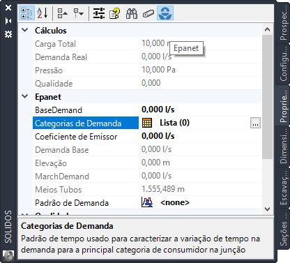Screen dimensions: 290x263
Task: Open palette properties gear icon
Action: (x=8, y=34)
